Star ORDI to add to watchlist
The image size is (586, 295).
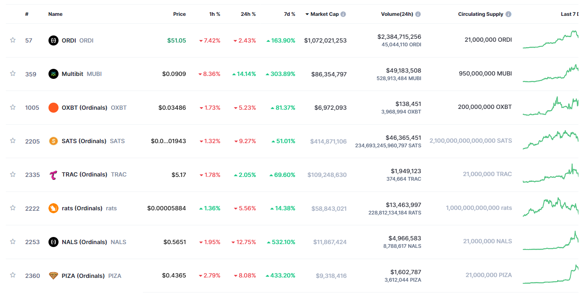tap(13, 40)
